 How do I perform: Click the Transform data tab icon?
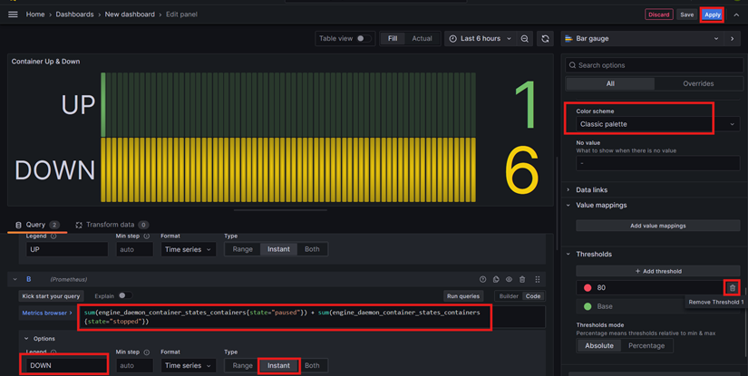(79, 225)
